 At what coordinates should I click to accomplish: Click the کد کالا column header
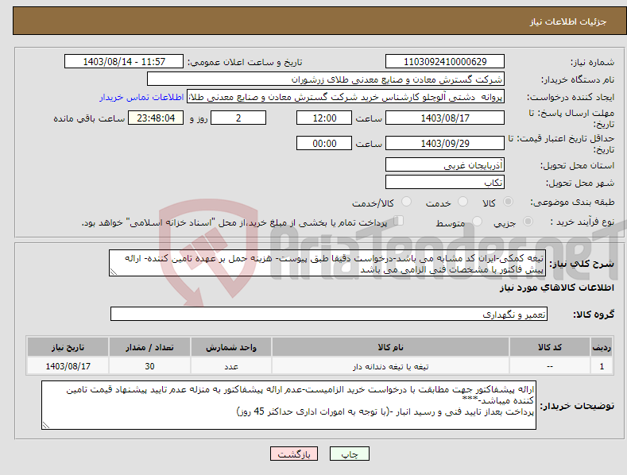(x=550, y=347)
